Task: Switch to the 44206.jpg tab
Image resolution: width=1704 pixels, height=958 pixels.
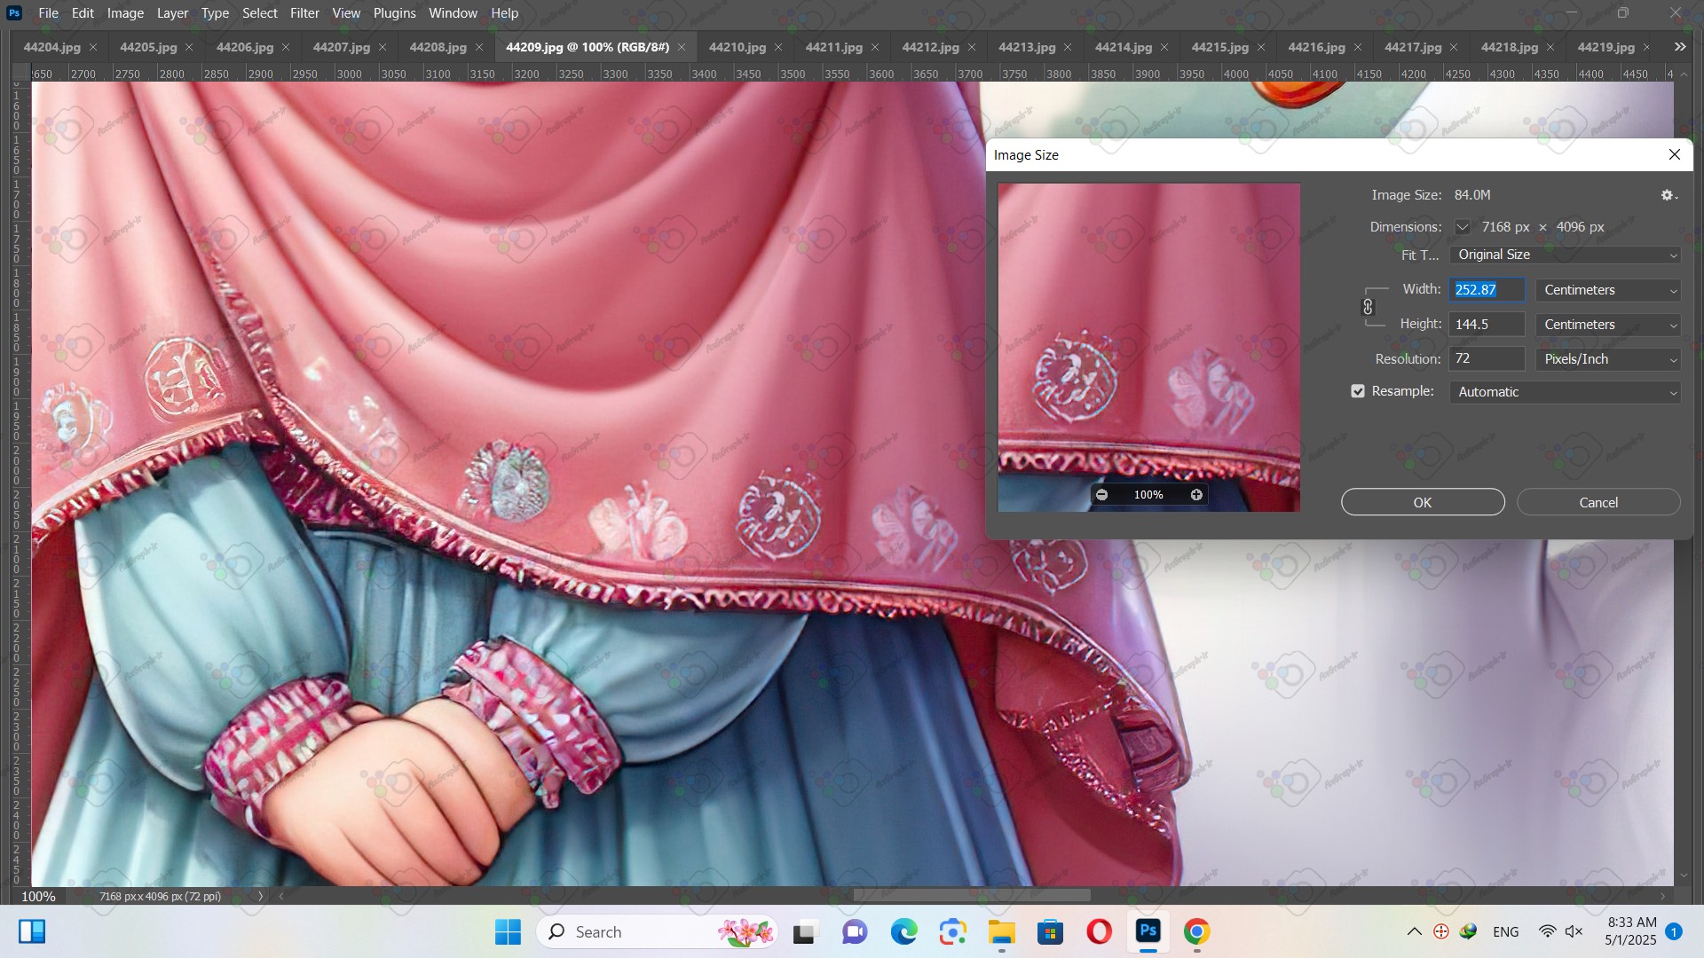Action: point(245,47)
